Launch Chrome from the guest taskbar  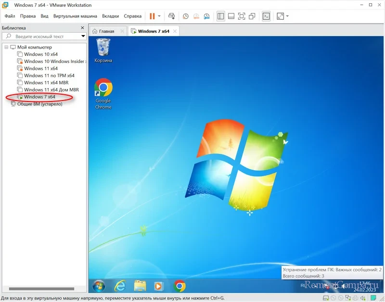coord(180,286)
